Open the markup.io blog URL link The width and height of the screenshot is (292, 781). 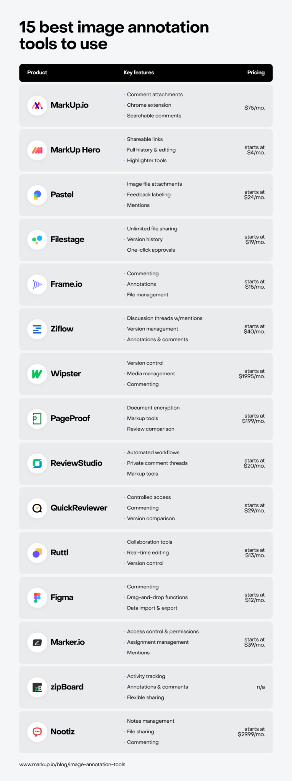pyautogui.click(x=72, y=764)
